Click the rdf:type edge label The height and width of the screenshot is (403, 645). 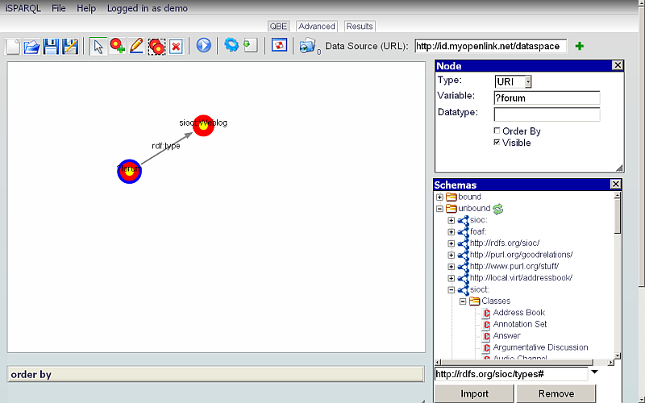coord(166,146)
